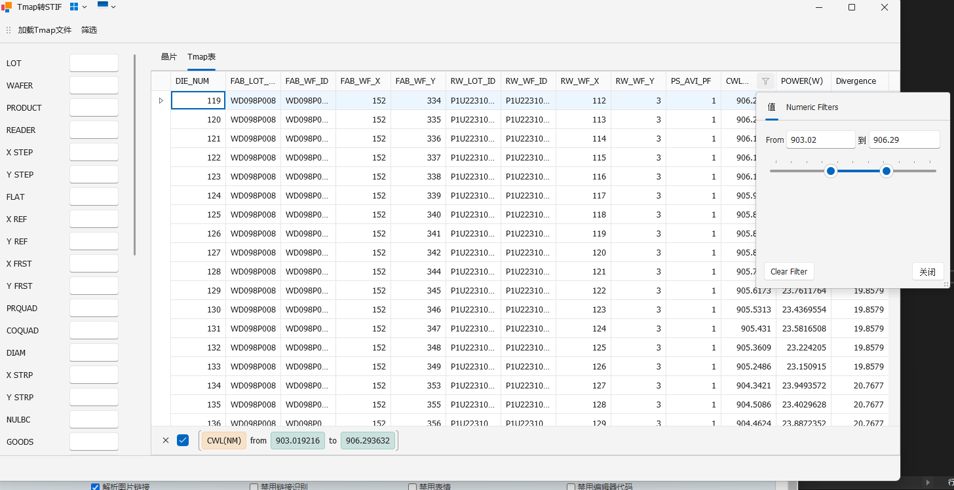Click the FLAT input field
Image resolution: width=954 pixels, height=490 pixels.
(x=94, y=197)
